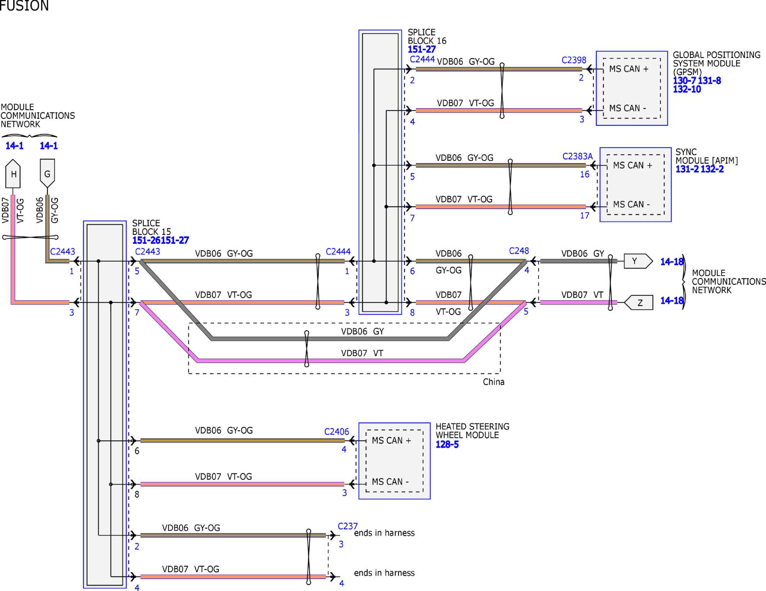The height and width of the screenshot is (591, 766).
Task: Click the Z off-page connector symbol
Action: pyautogui.click(x=639, y=303)
